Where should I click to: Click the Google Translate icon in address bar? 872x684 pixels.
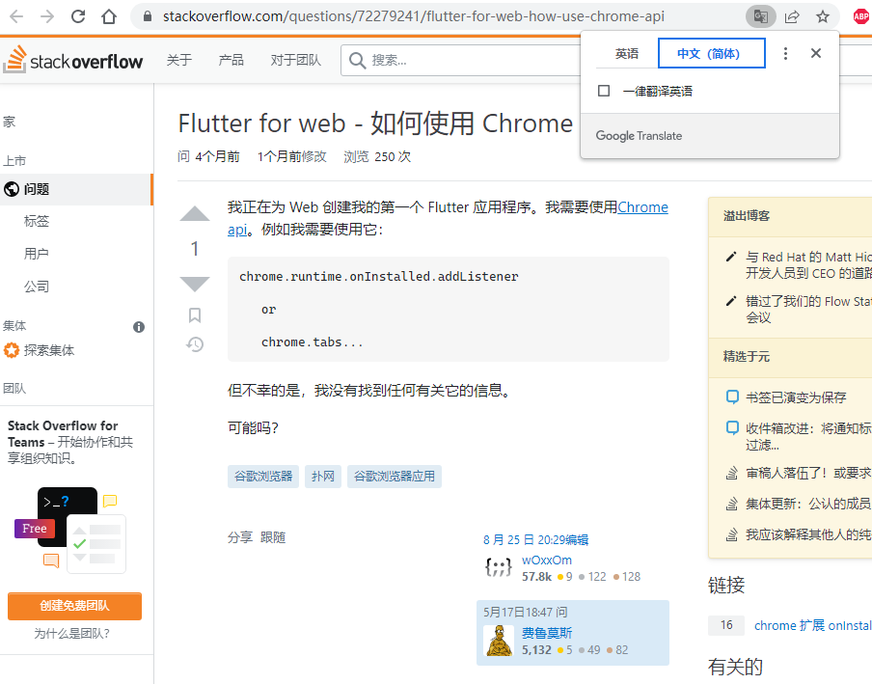(760, 16)
